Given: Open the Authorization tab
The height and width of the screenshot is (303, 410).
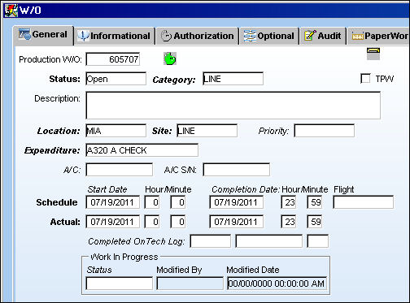Looking at the screenshot, I should (198, 36).
